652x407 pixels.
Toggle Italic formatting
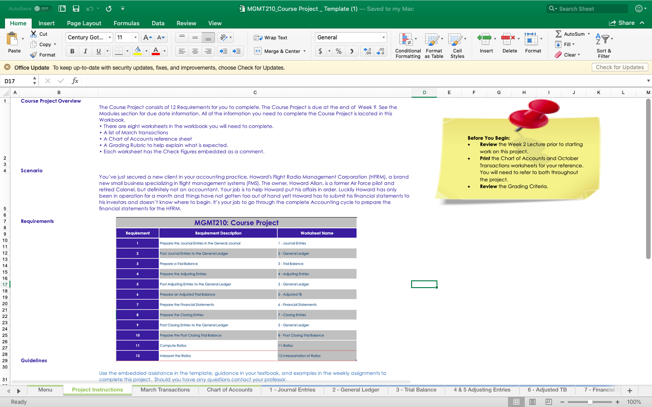click(x=84, y=51)
